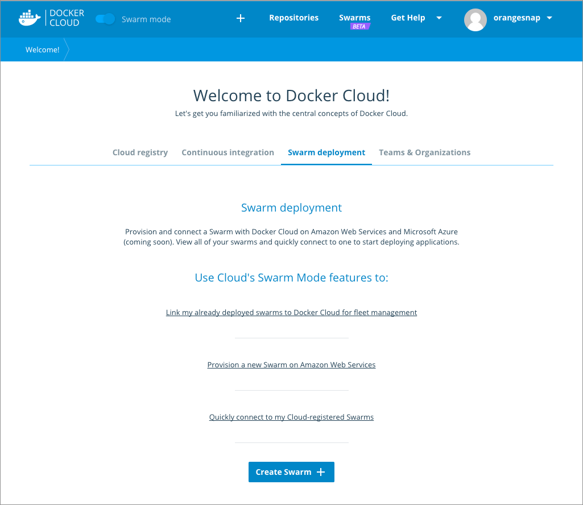Open the Teams & Organizations tab
This screenshot has width=583, height=505.
[x=424, y=152]
